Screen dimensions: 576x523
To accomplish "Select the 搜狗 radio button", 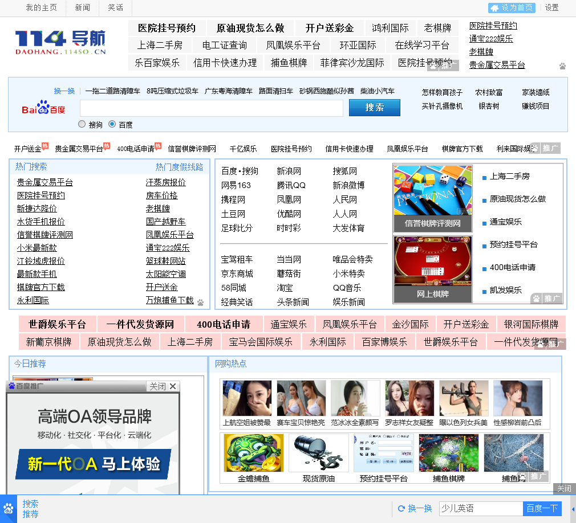I will tap(82, 124).
